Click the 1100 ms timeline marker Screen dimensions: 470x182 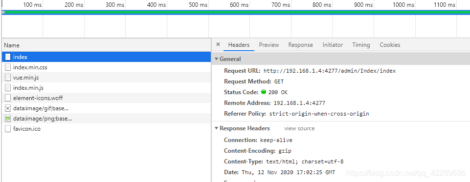tap(445, 5)
